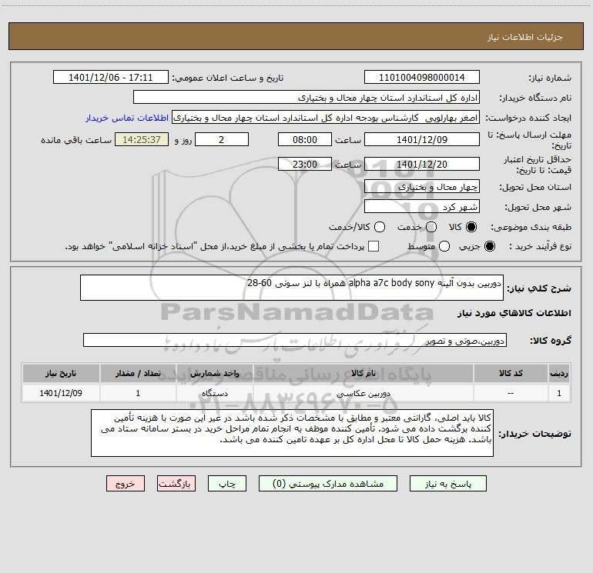Click the چاپ print button
The height and width of the screenshot is (573, 593).
pyautogui.click(x=227, y=484)
